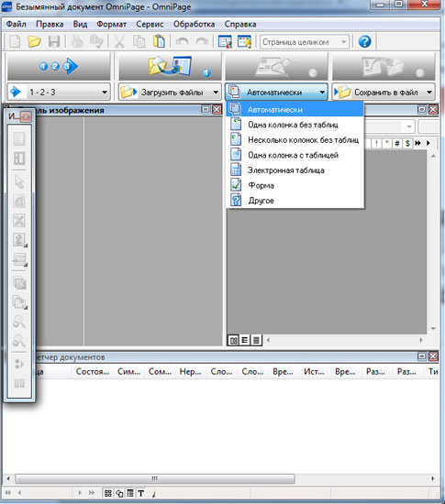Click the Сим... column header
The height and width of the screenshot is (504, 445).
pyautogui.click(x=128, y=371)
